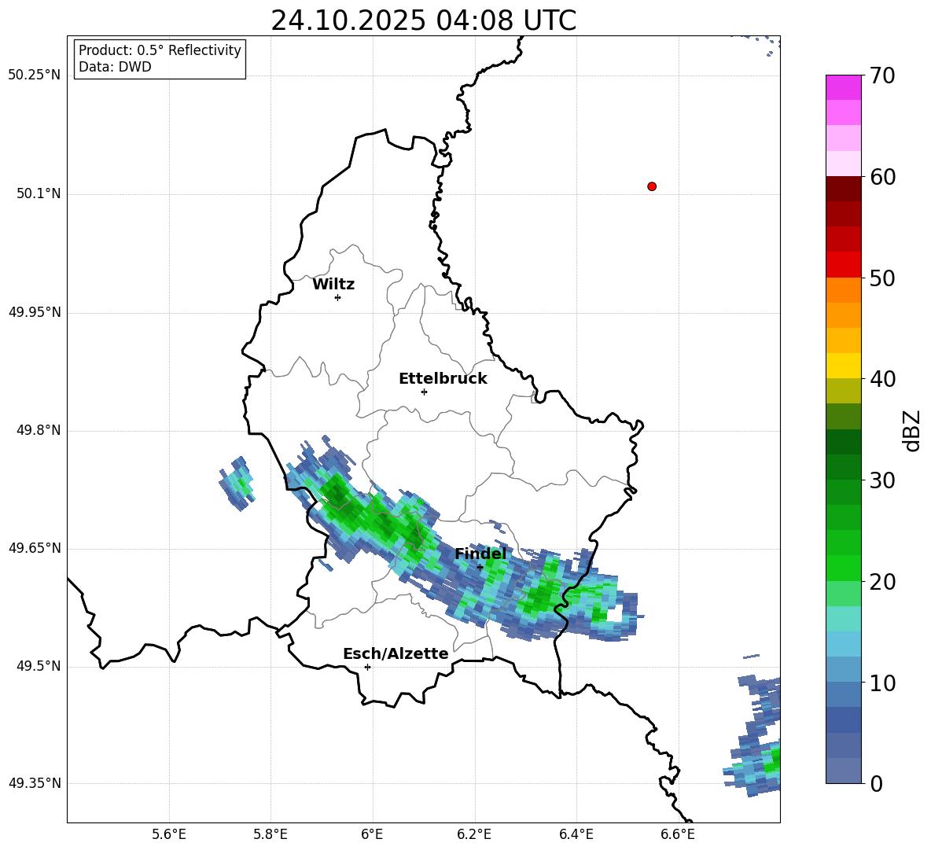Click the Ettelbruck location cross marker

424,392
